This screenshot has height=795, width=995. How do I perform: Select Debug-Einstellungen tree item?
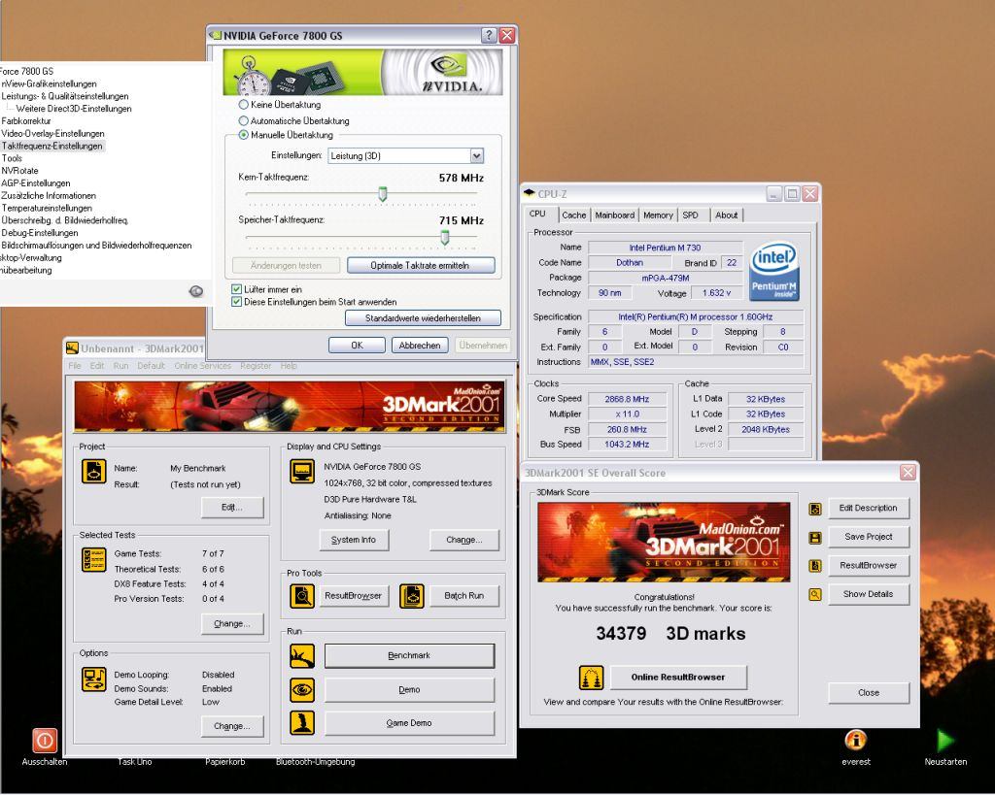(40, 233)
